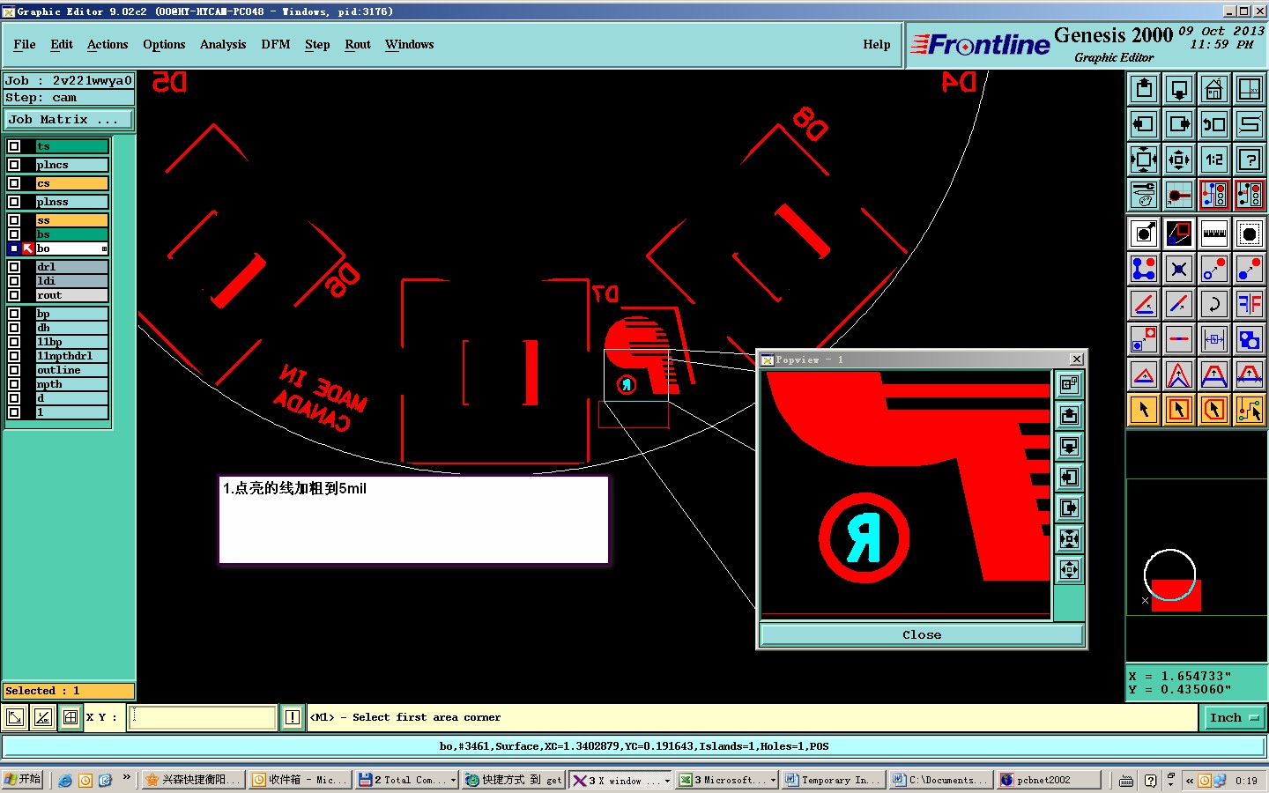Image resolution: width=1269 pixels, height=793 pixels.
Task: Click the mirror F edit icon
Action: click(1250, 304)
